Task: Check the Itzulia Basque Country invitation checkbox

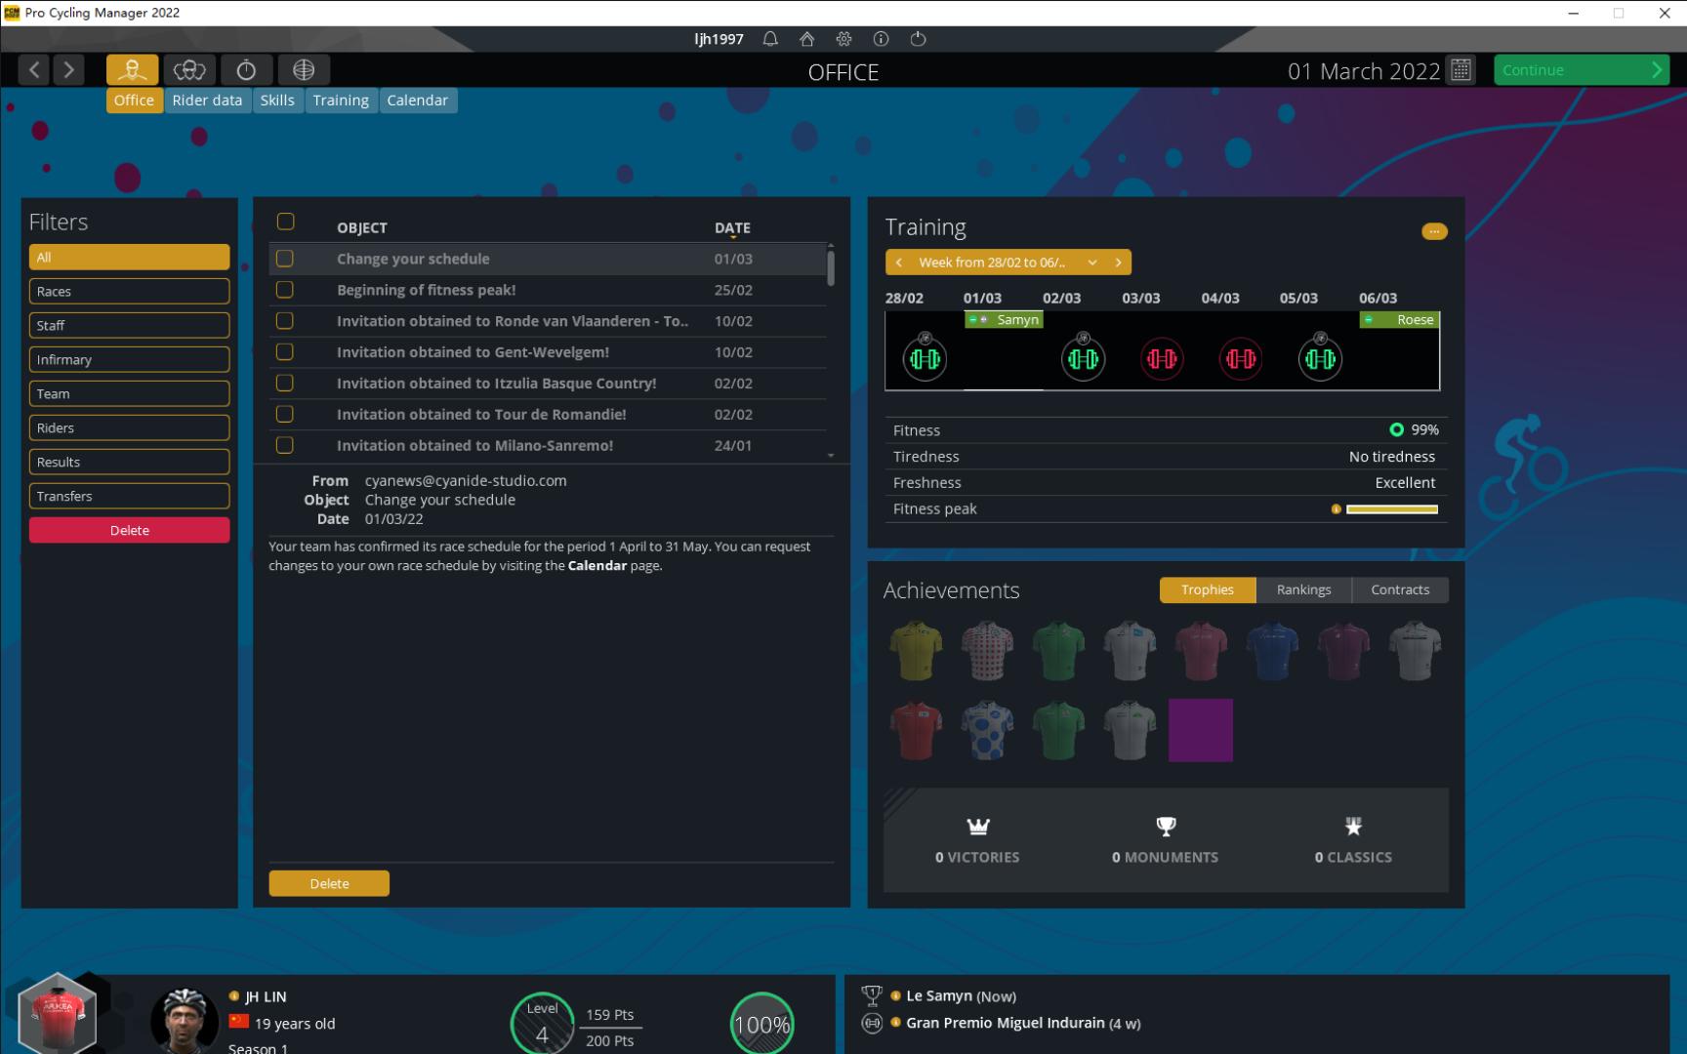Action: (x=285, y=383)
